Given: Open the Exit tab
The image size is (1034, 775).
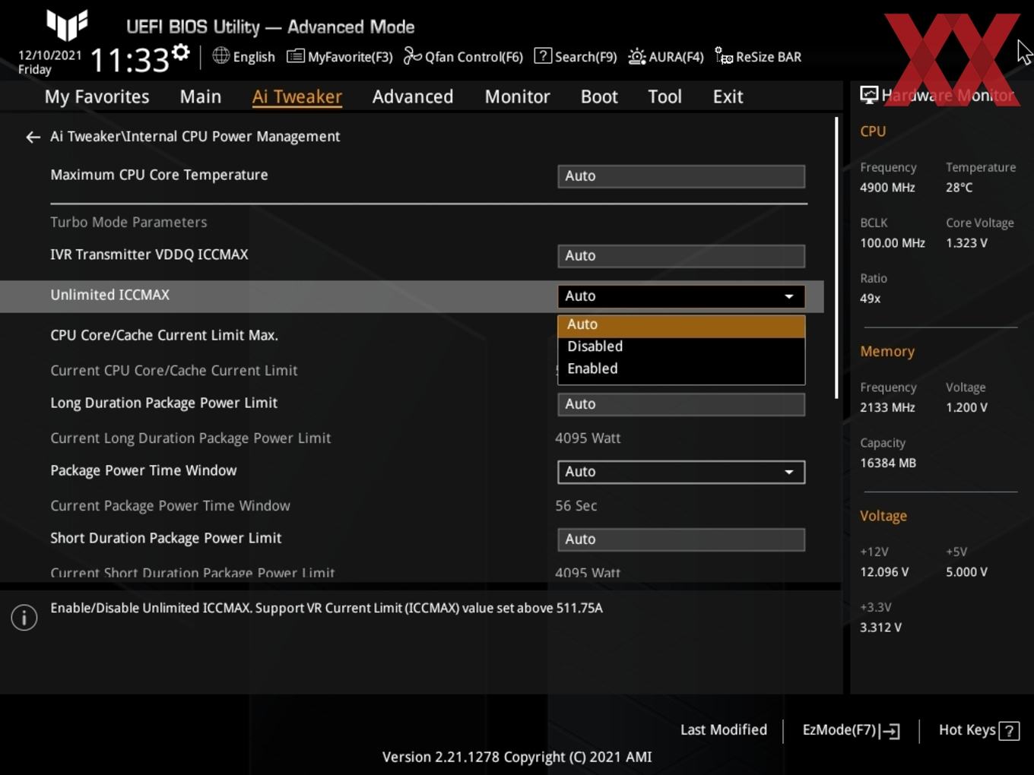Looking at the screenshot, I should click(728, 97).
